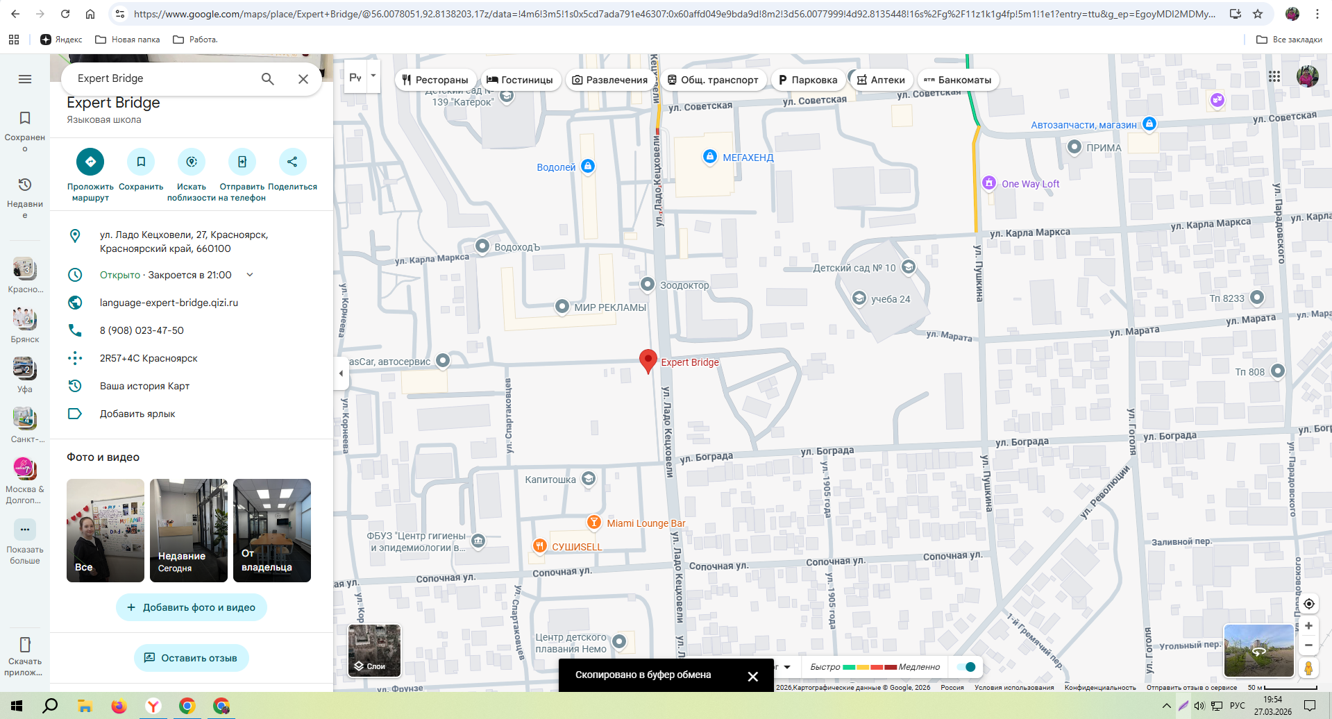Click Капитошка place marker
This screenshot has width=1332, height=719.
[x=589, y=478]
